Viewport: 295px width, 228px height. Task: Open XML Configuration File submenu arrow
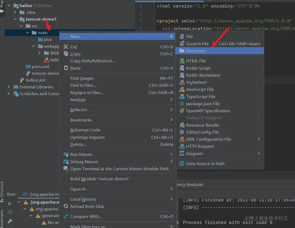tap(259, 139)
